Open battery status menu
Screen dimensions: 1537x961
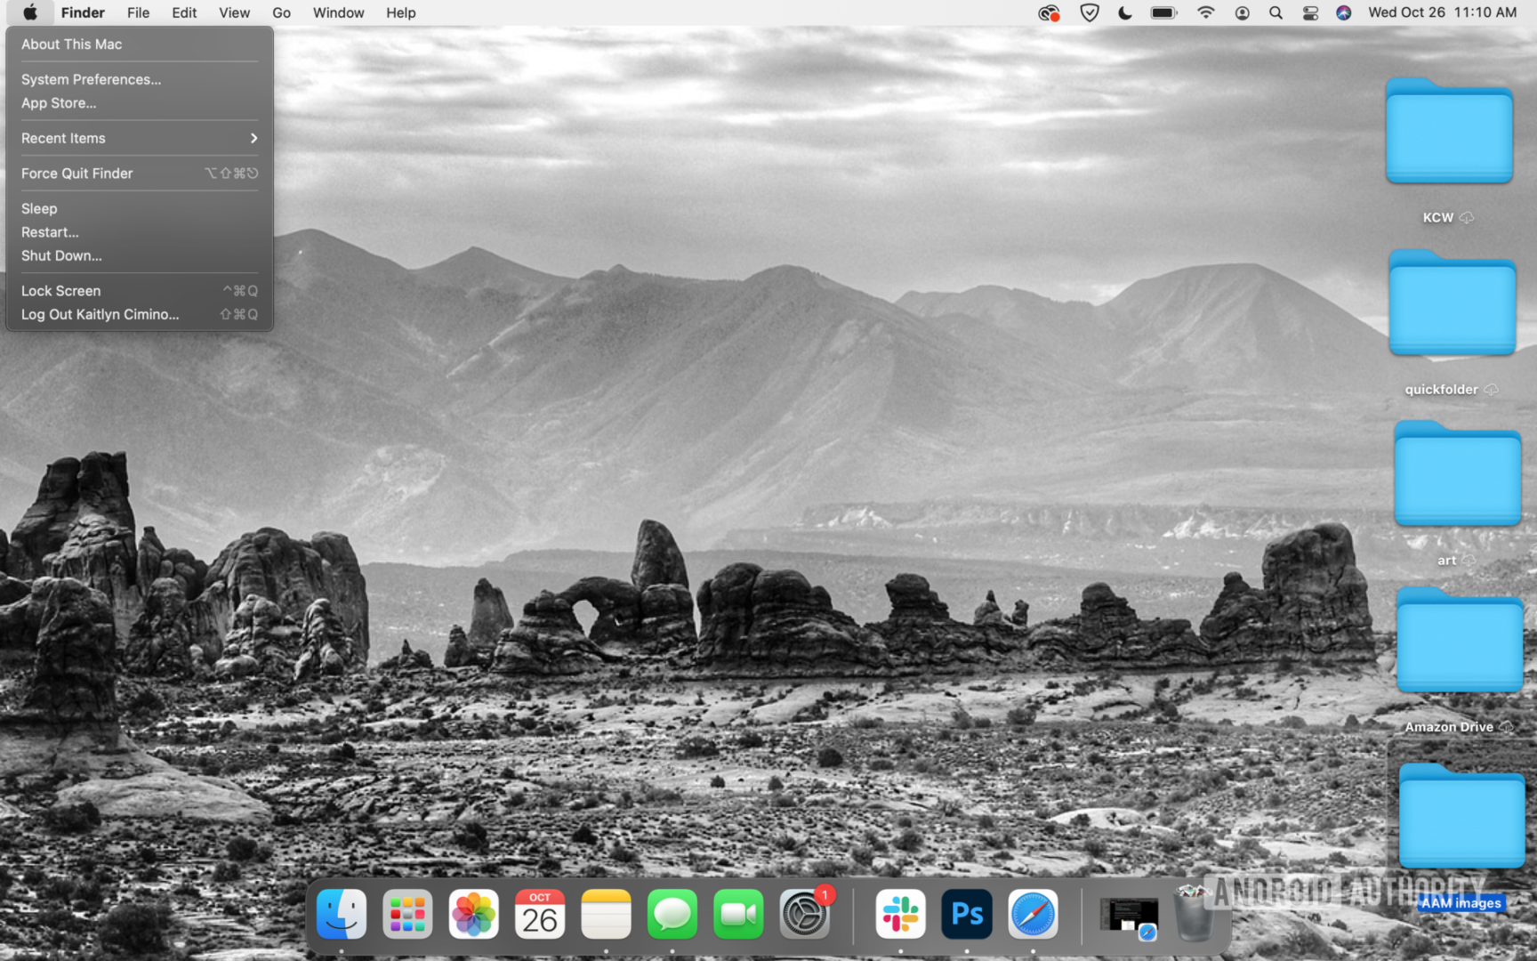pyautogui.click(x=1163, y=12)
